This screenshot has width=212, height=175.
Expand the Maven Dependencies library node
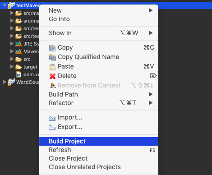tap(12, 51)
